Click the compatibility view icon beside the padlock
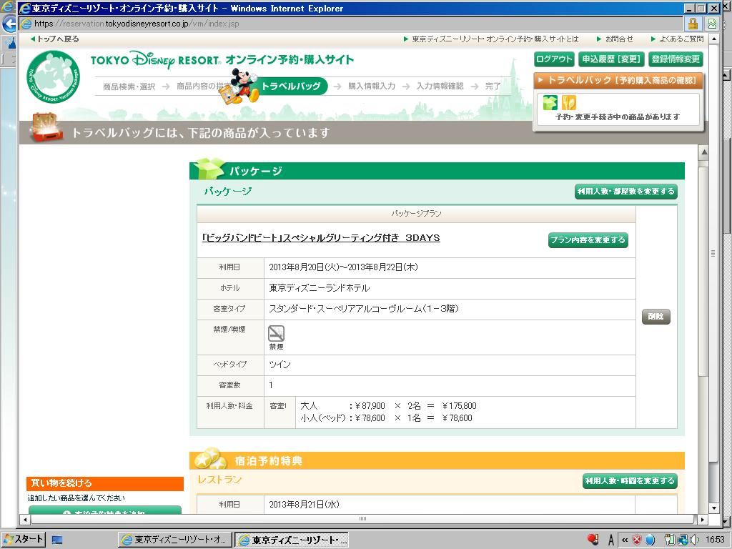Image resolution: width=732 pixels, height=549 pixels. point(713,24)
